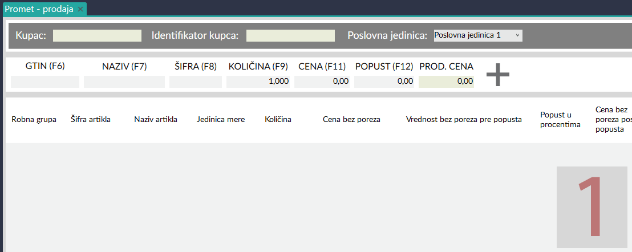Click the ŠIFRA (F8) label
Screen dimensions: 632x252
[x=196, y=67]
